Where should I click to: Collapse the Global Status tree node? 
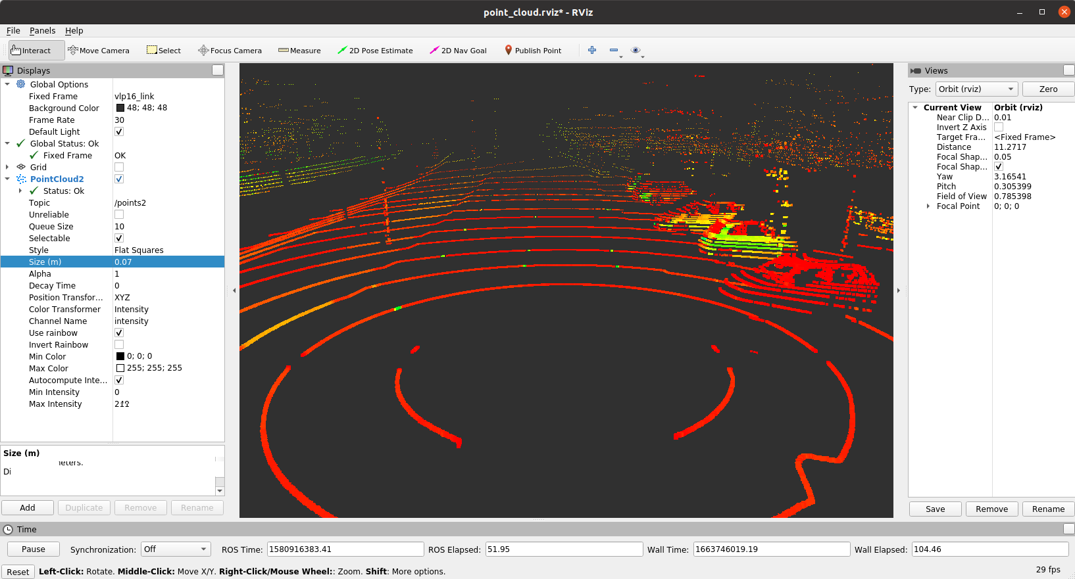(7, 143)
